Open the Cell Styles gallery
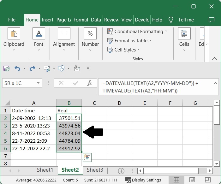Screen dimensions: 221x184 coord(123,50)
